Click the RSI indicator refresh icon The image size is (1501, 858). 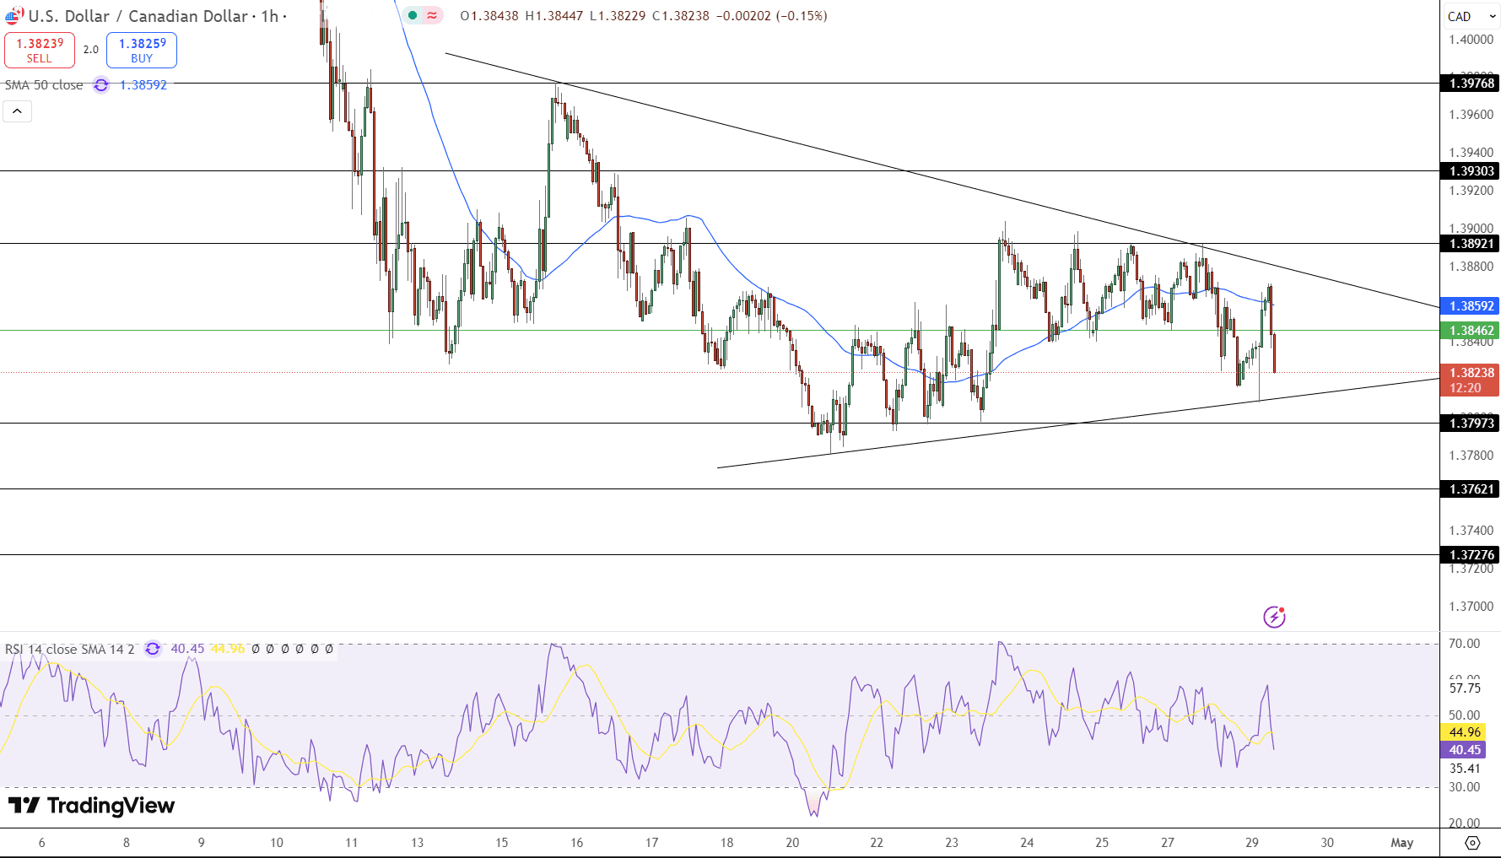click(x=153, y=649)
